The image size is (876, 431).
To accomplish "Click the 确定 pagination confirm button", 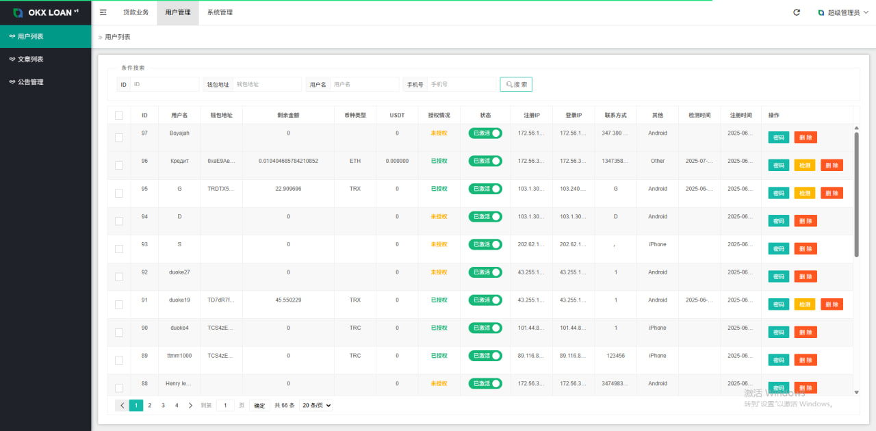I will pyautogui.click(x=259, y=405).
